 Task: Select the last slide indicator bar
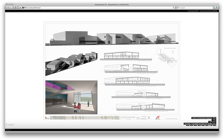point(214,126)
